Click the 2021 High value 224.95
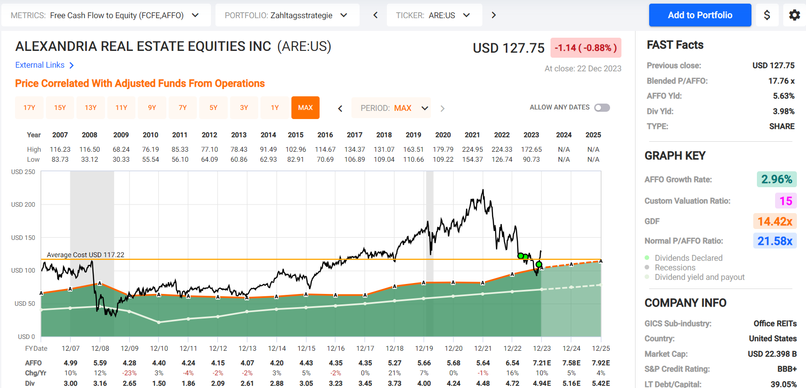806x388 pixels. [472, 149]
